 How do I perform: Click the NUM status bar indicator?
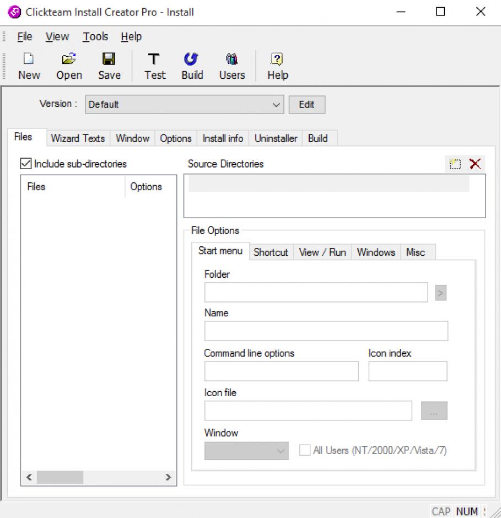coord(467,511)
